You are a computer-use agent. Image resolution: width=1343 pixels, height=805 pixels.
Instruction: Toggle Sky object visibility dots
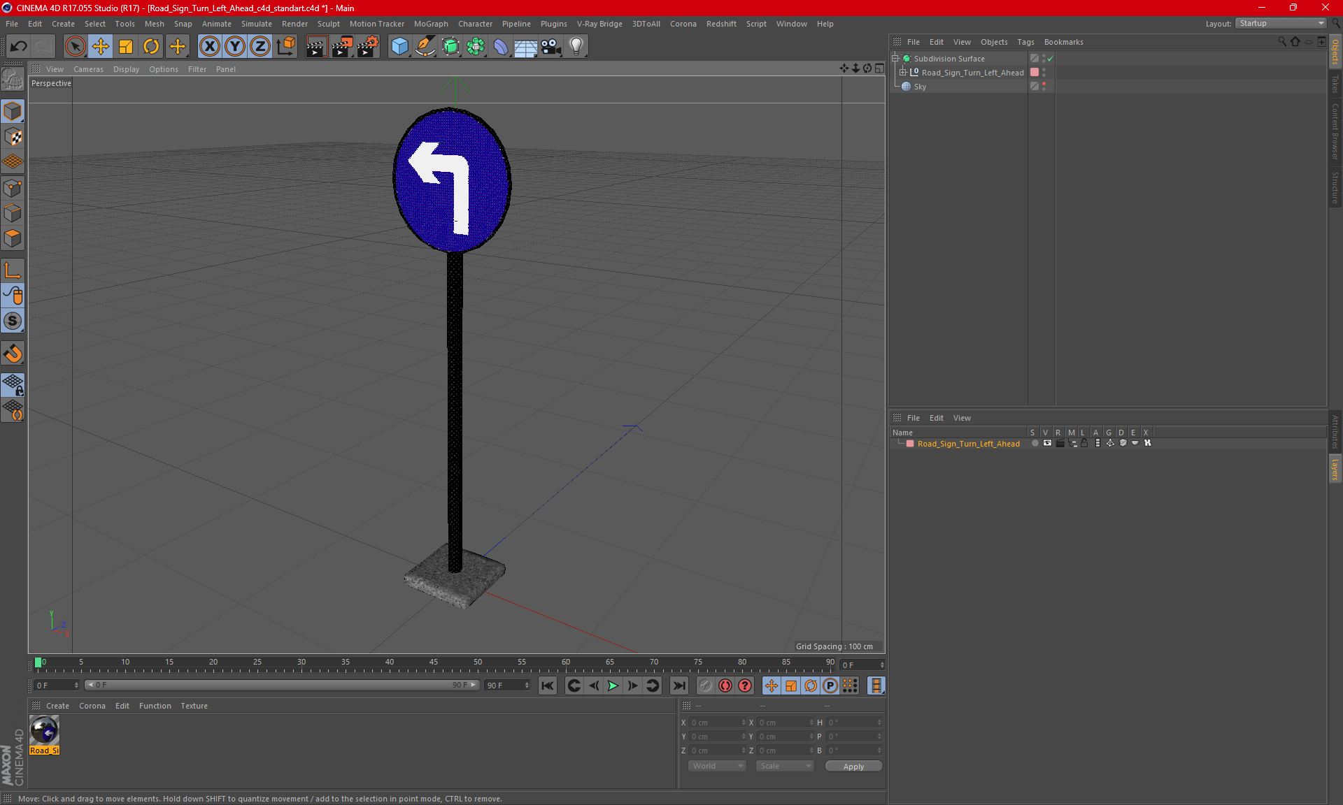pos(1044,86)
